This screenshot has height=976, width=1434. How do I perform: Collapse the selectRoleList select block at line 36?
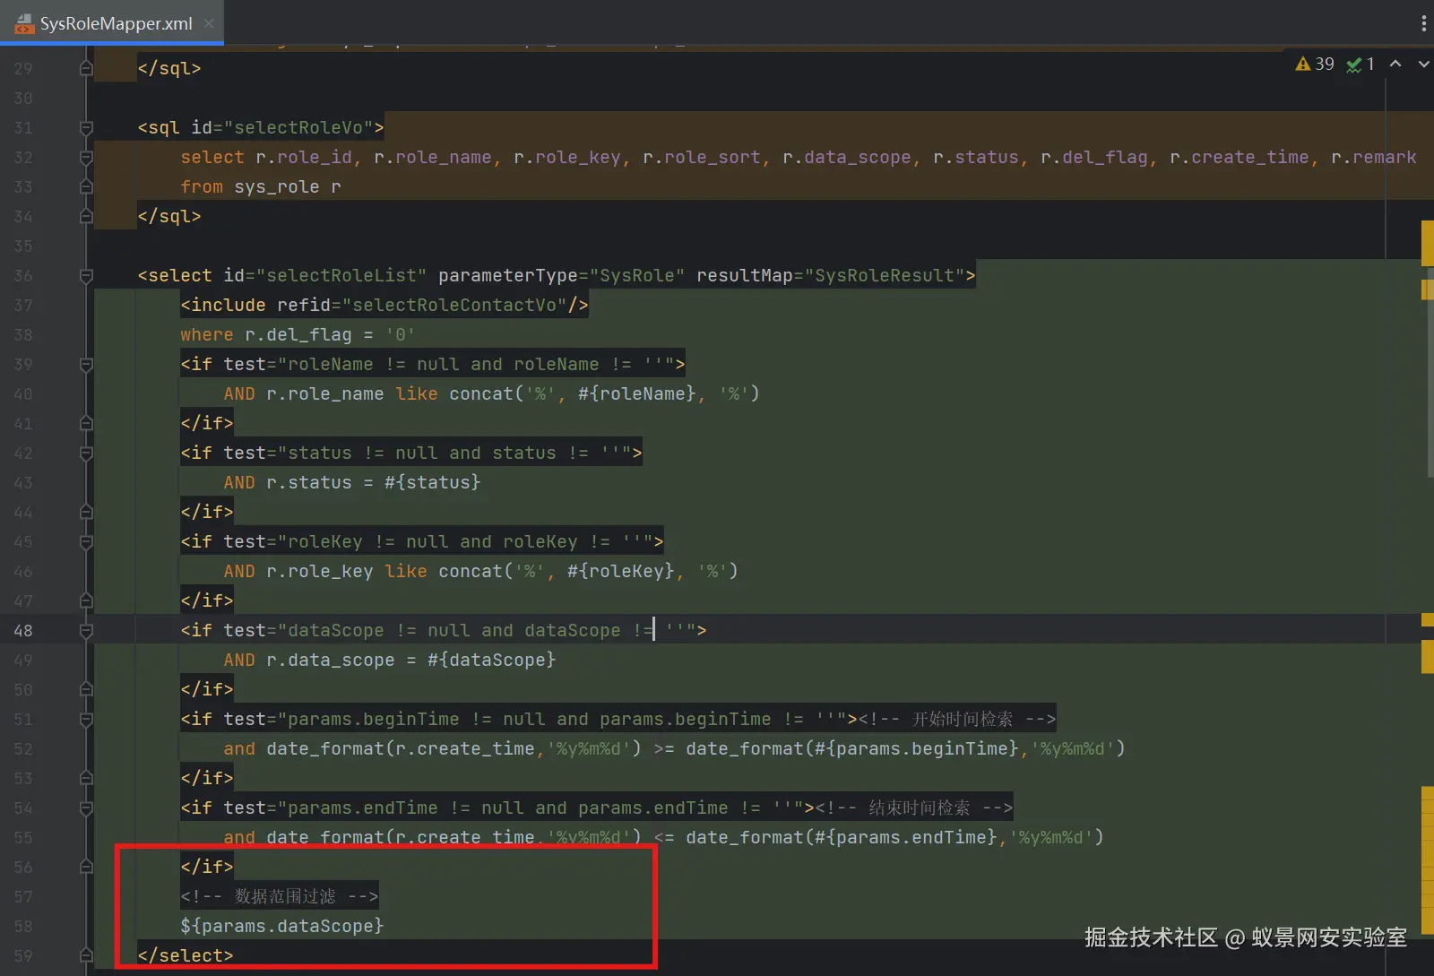tap(86, 276)
